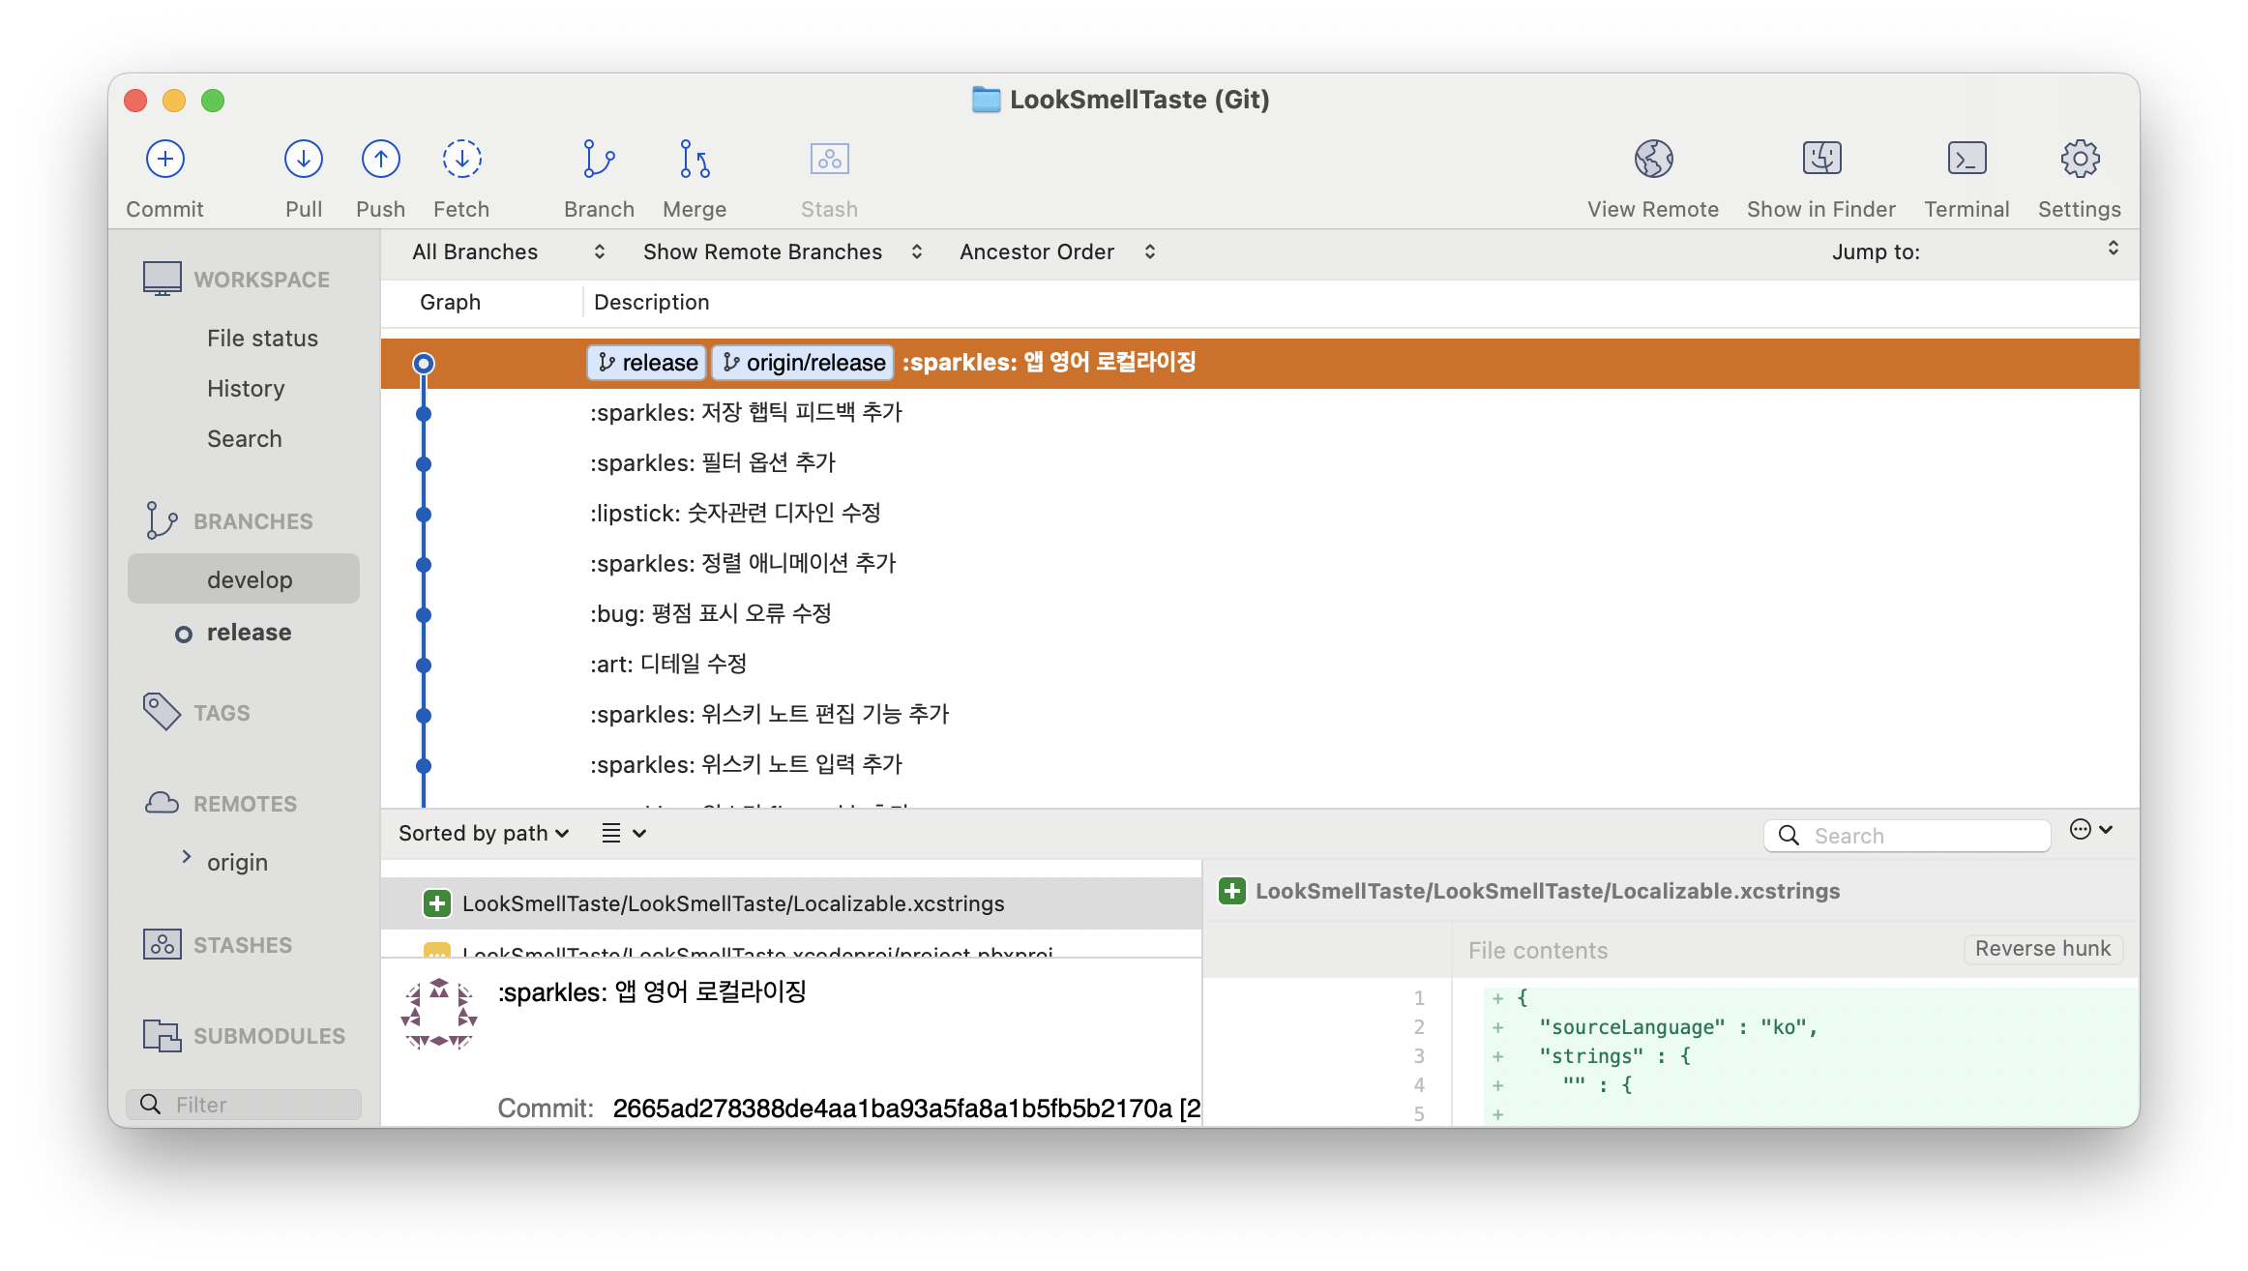Click the Merge toolbar icon
Image resolution: width=2248 pixels, height=1271 pixels.
tap(695, 160)
